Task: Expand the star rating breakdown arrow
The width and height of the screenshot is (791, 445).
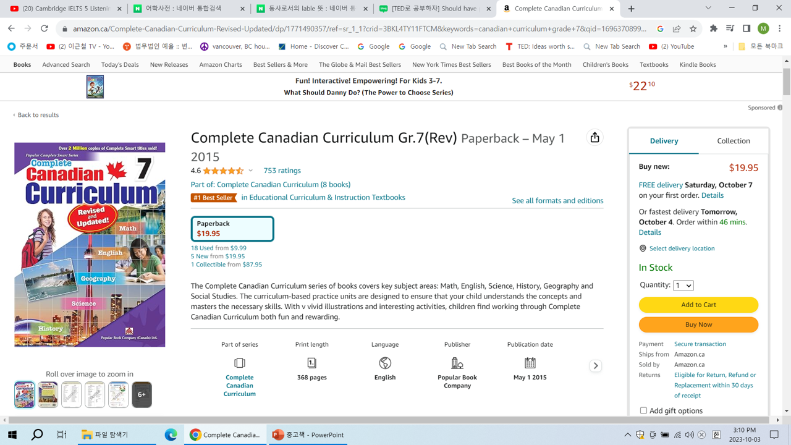Action: pyautogui.click(x=251, y=171)
